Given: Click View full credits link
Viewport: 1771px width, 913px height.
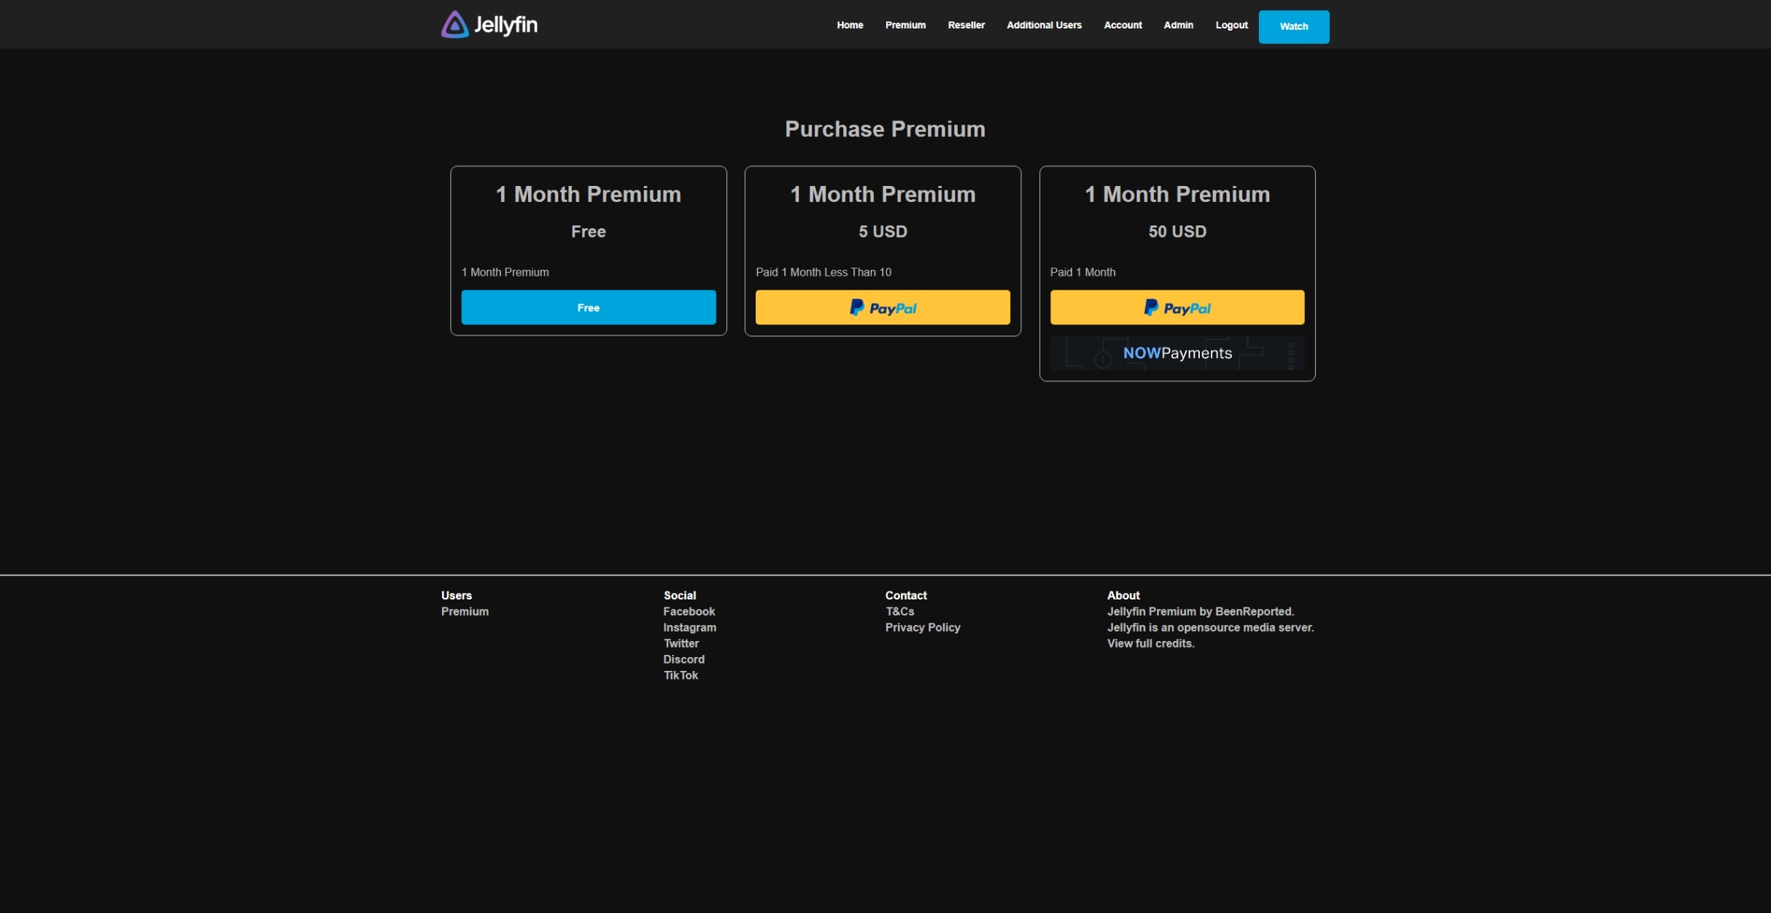Looking at the screenshot, I should click(1150, 644).
